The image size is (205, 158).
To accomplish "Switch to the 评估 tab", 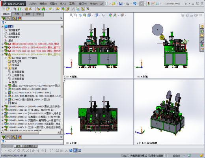I will click(x=39, y=14).
